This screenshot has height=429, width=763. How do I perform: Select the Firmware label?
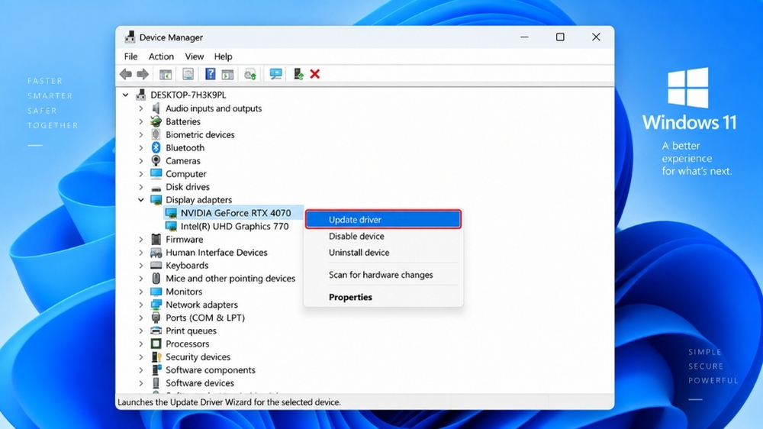184,239
